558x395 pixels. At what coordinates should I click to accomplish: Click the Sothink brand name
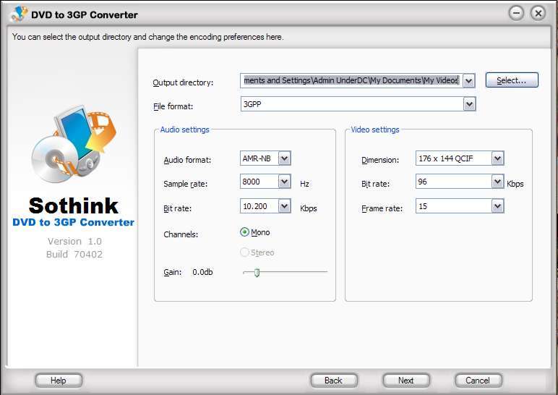(73, 205)
